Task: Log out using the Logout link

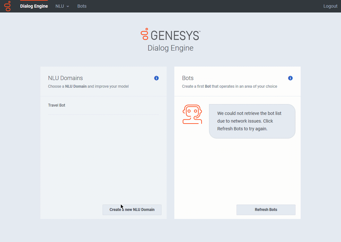Action: coord(330,6)
